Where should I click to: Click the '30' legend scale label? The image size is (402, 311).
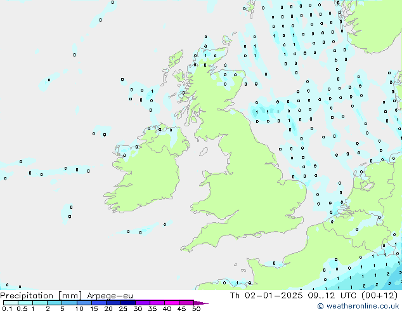[138, 308]
